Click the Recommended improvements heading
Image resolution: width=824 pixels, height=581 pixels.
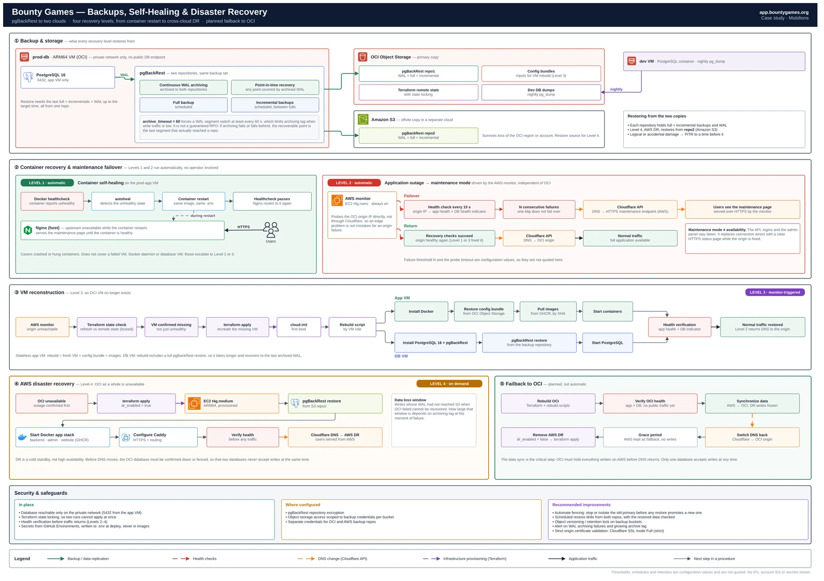tap(581, 505)
